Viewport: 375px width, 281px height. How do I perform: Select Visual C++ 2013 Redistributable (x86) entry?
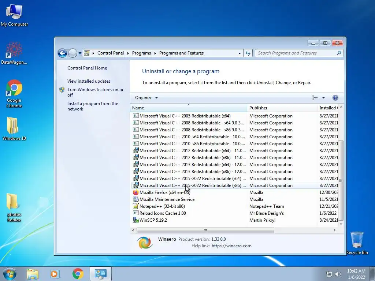pyautogui.click(x=234, y=172)
